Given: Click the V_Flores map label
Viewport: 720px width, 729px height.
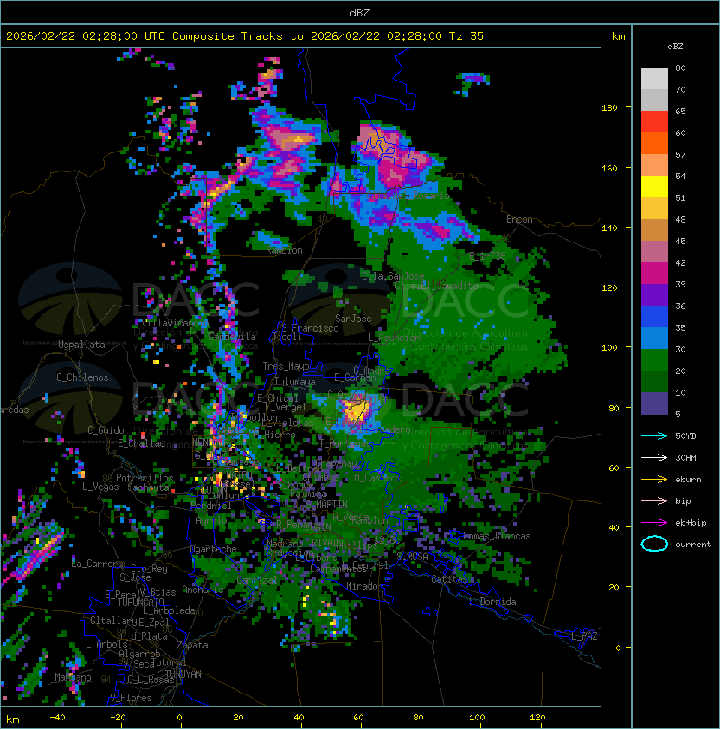Looking at the screenshot, I should [131, 698].
